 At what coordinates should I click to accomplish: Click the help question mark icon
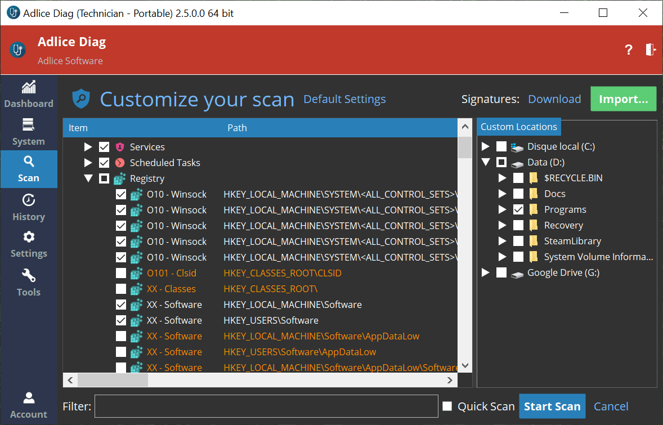(629, 50)
